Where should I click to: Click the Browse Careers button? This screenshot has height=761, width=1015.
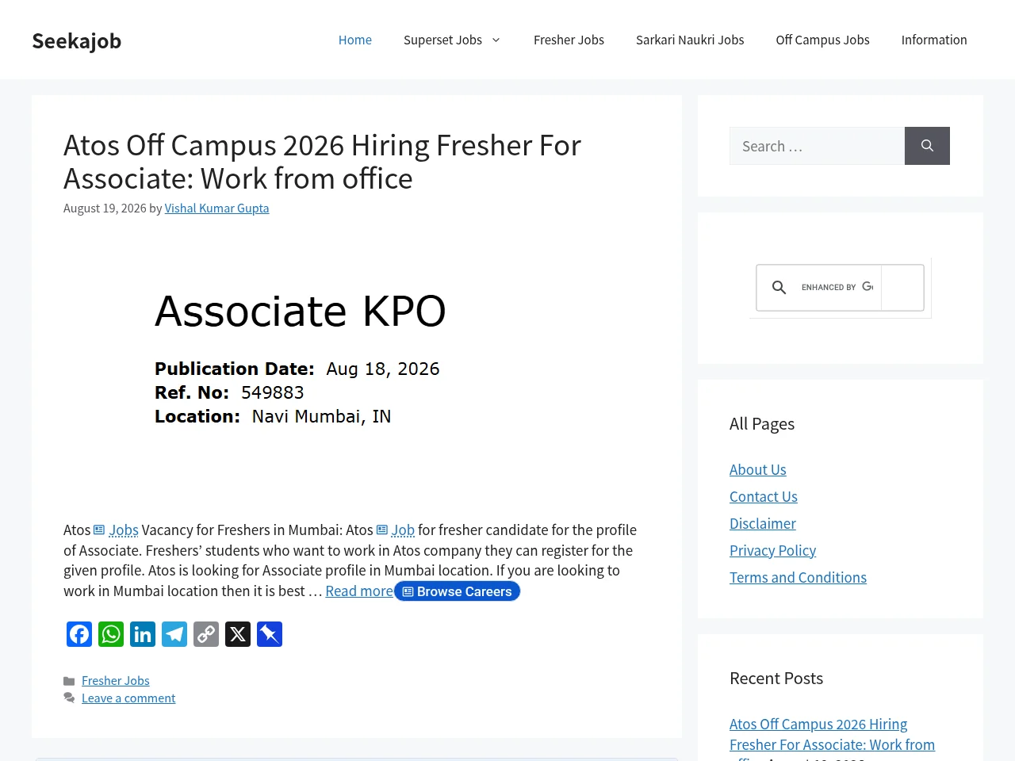click(x=458, y=591)
